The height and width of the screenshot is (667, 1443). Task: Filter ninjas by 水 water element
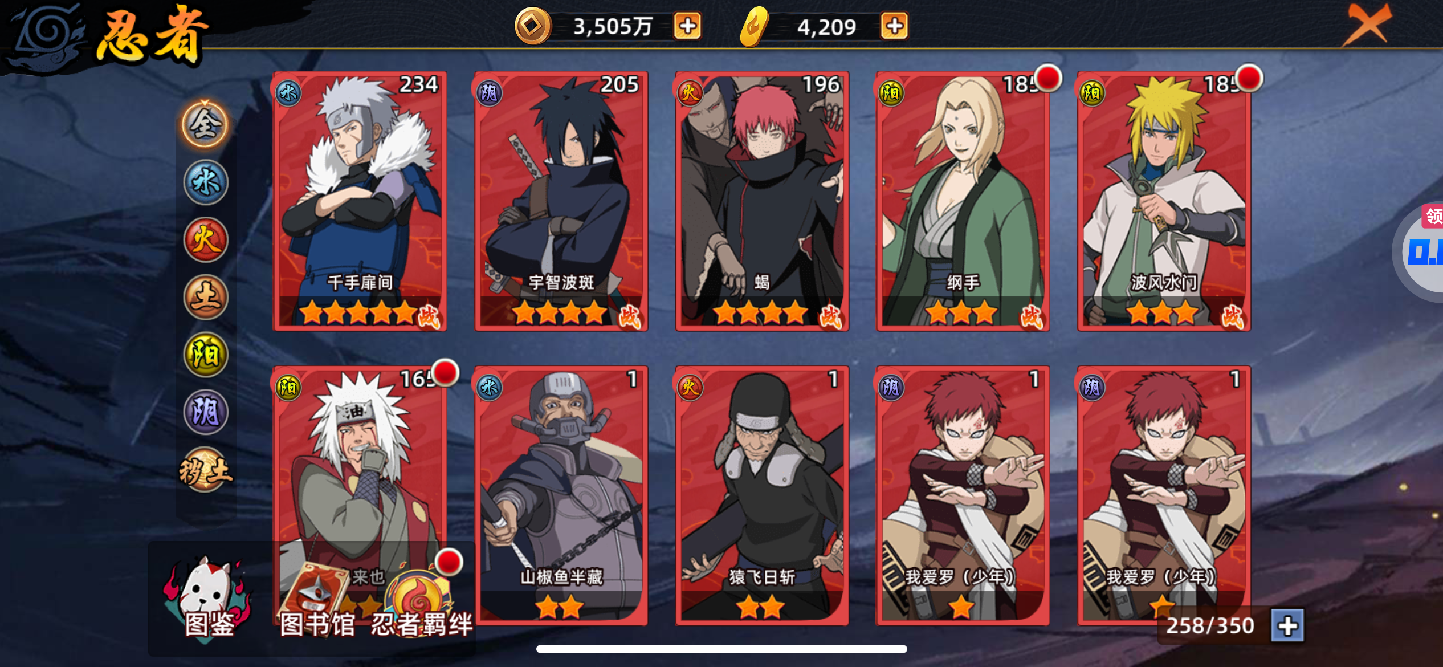tap(206, 182)
